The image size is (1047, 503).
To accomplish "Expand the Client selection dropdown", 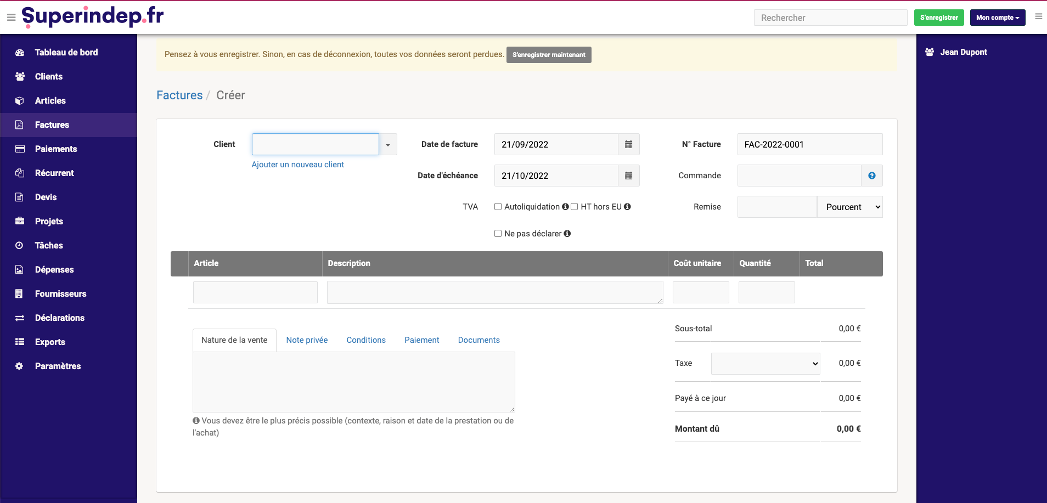I will coord(387,144).
